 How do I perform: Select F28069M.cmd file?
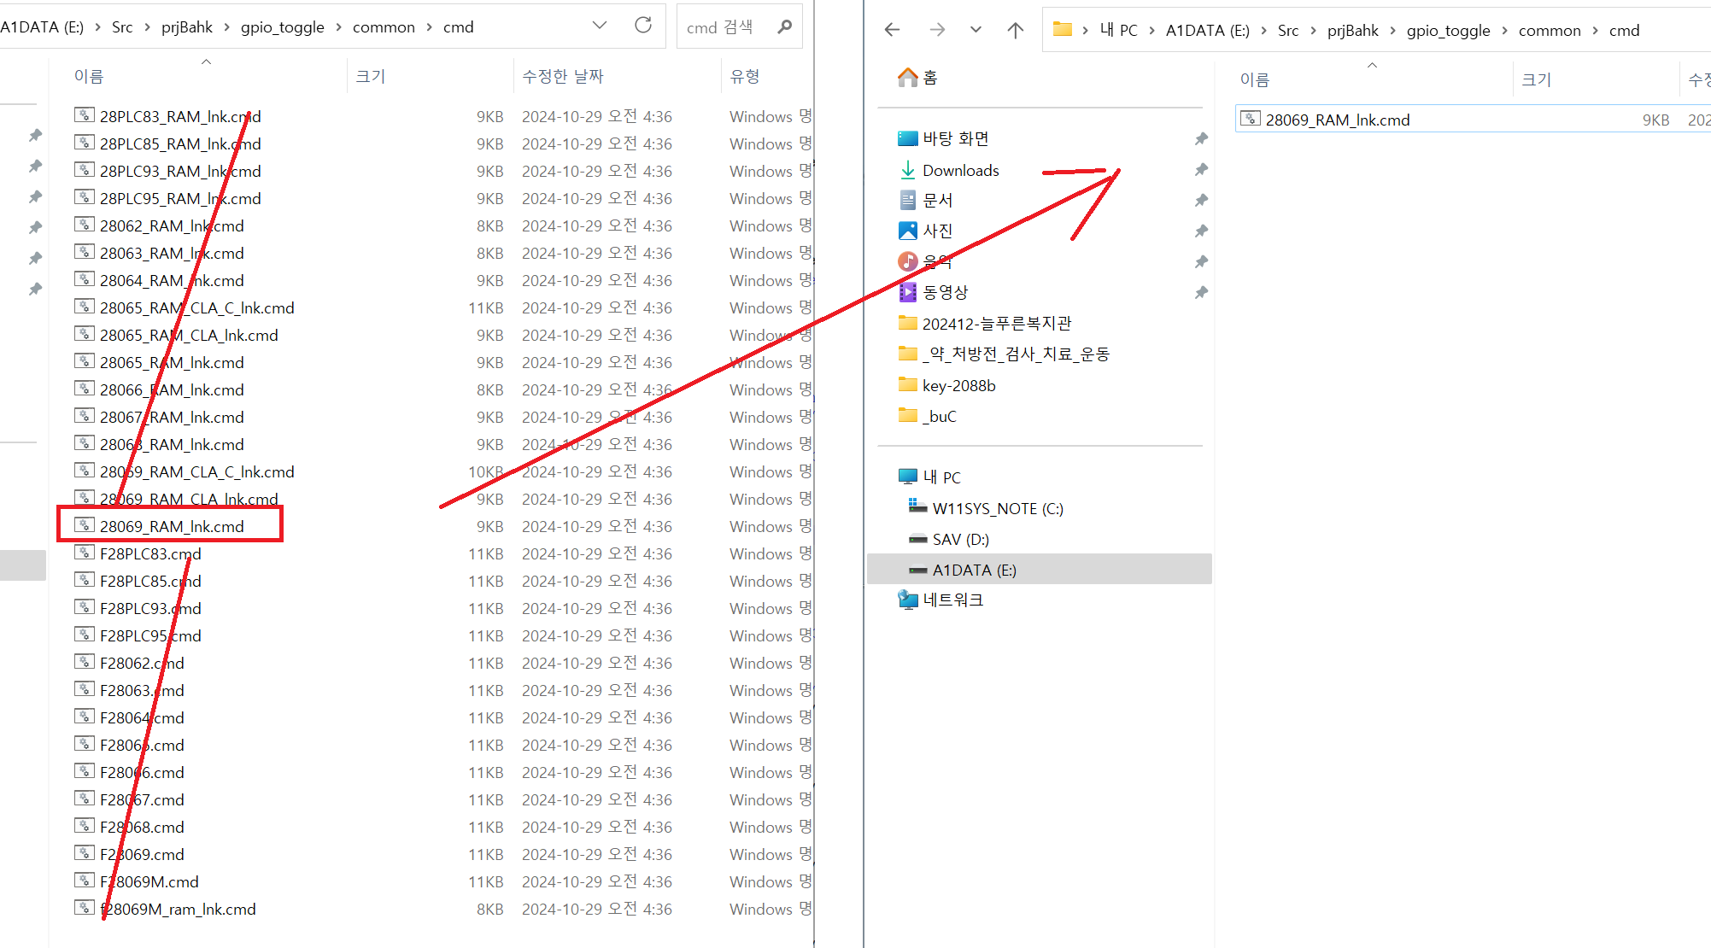click(149, 881)
